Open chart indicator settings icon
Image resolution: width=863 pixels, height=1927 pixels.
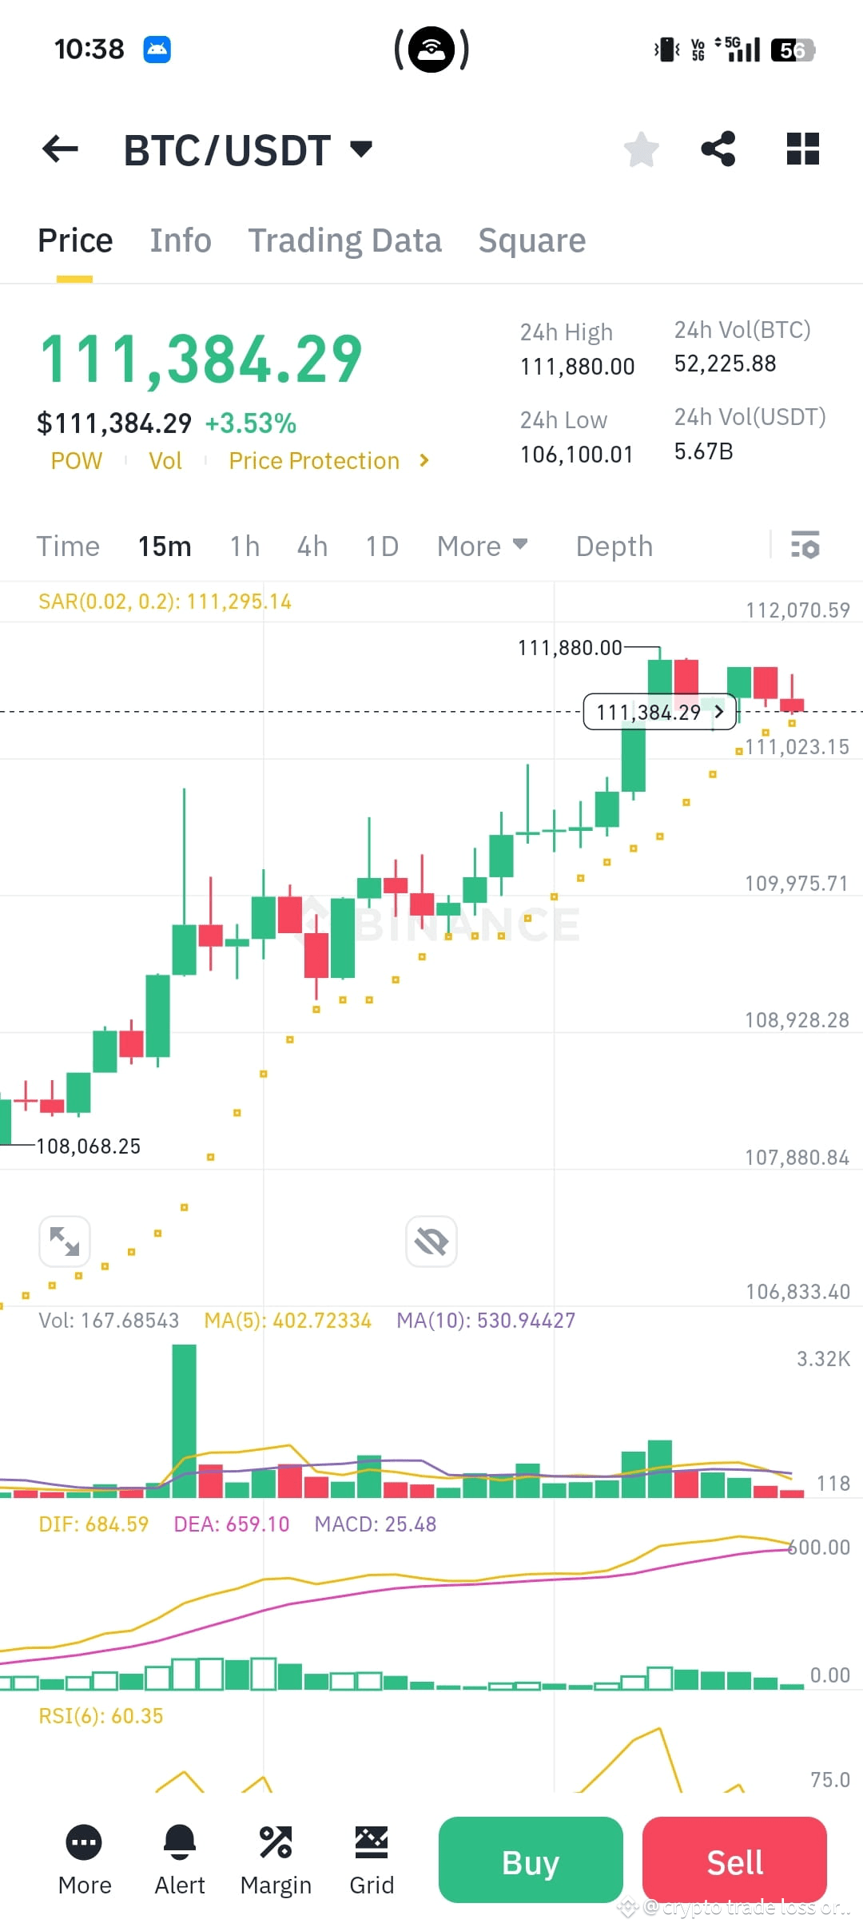[x=805, y=545]
